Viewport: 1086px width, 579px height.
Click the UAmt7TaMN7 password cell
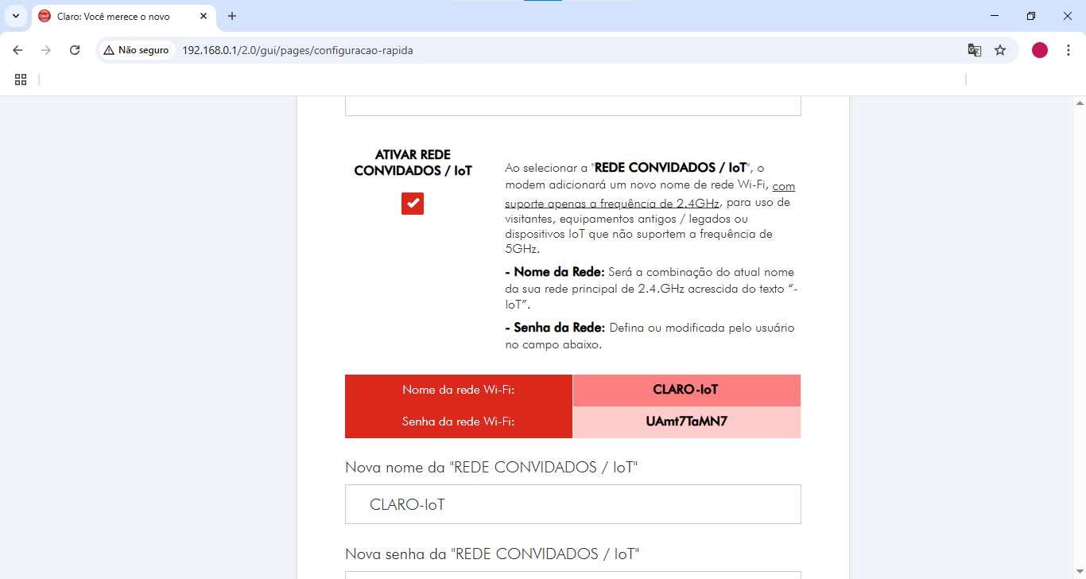(x=686, y=422)
